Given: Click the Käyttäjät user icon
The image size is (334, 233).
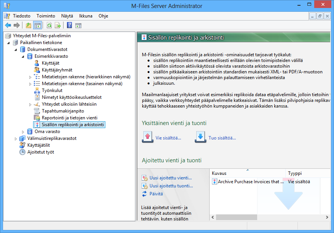Looking at the screenshot, I should point(37,63).
